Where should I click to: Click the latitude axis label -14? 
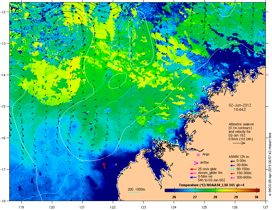click(3, 75)
